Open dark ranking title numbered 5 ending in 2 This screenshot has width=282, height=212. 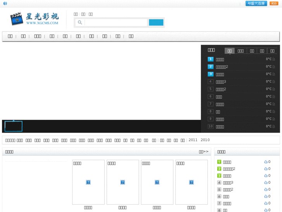pyautogui.click(x=221, y=89)
